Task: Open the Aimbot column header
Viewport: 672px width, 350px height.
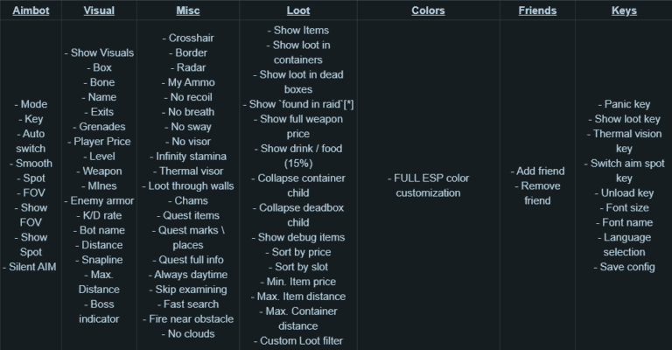Action: (x=31, y=10)
